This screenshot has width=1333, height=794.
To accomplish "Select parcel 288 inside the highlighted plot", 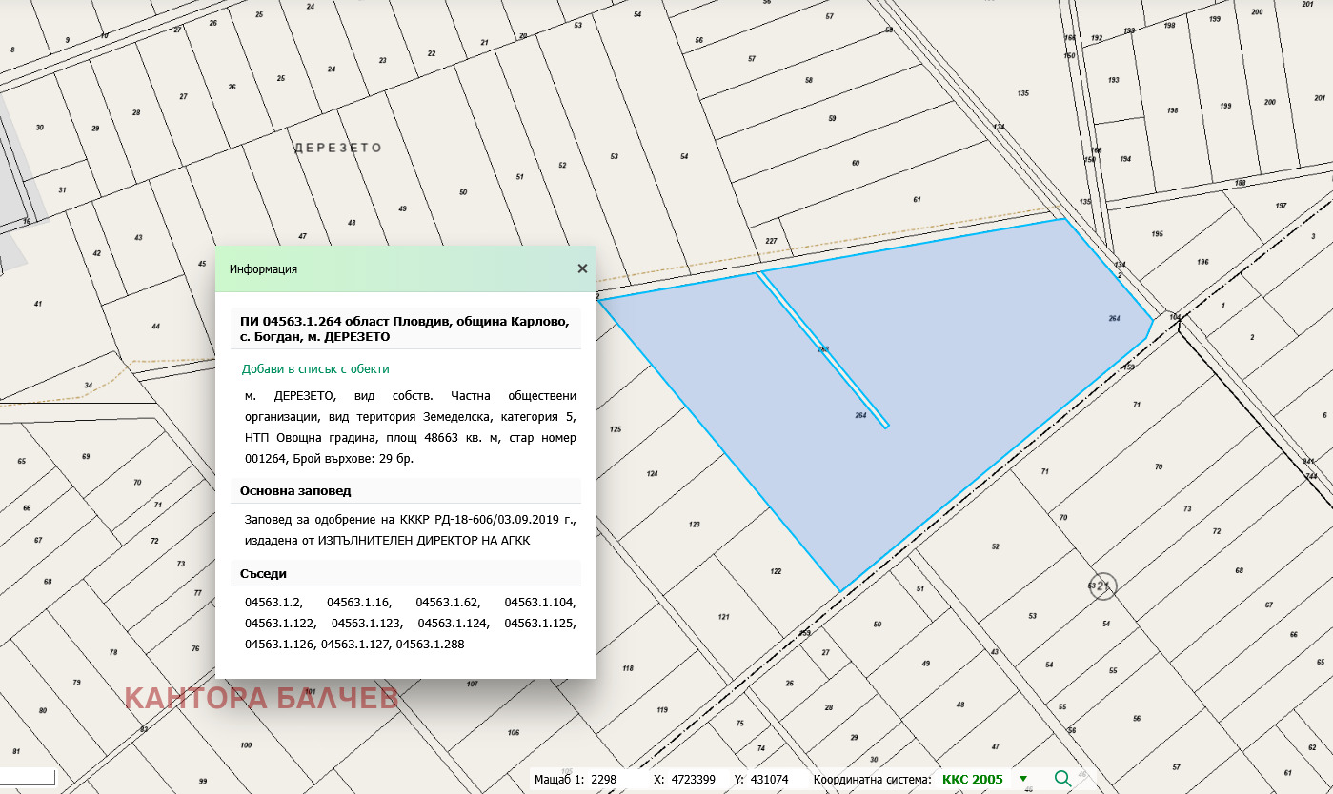I will tap(823, 350).
